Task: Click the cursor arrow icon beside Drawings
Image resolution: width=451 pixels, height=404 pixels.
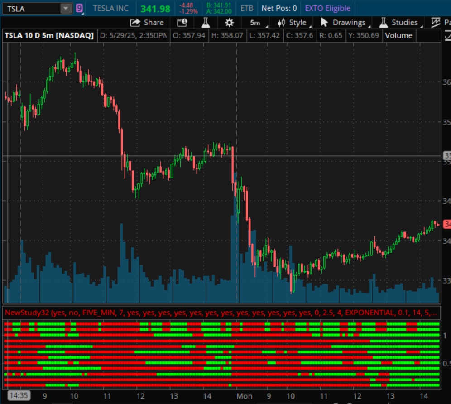Action: click(324, 23)
